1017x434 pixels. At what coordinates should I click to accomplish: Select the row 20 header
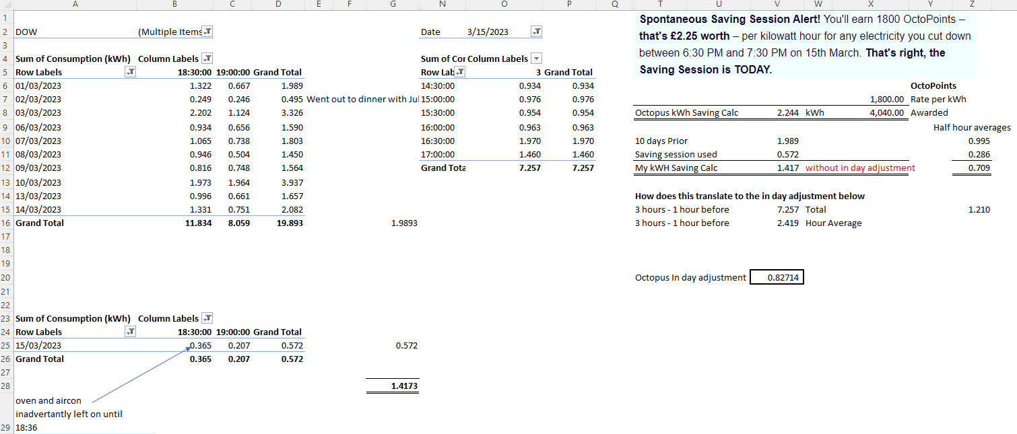(6, 277)
